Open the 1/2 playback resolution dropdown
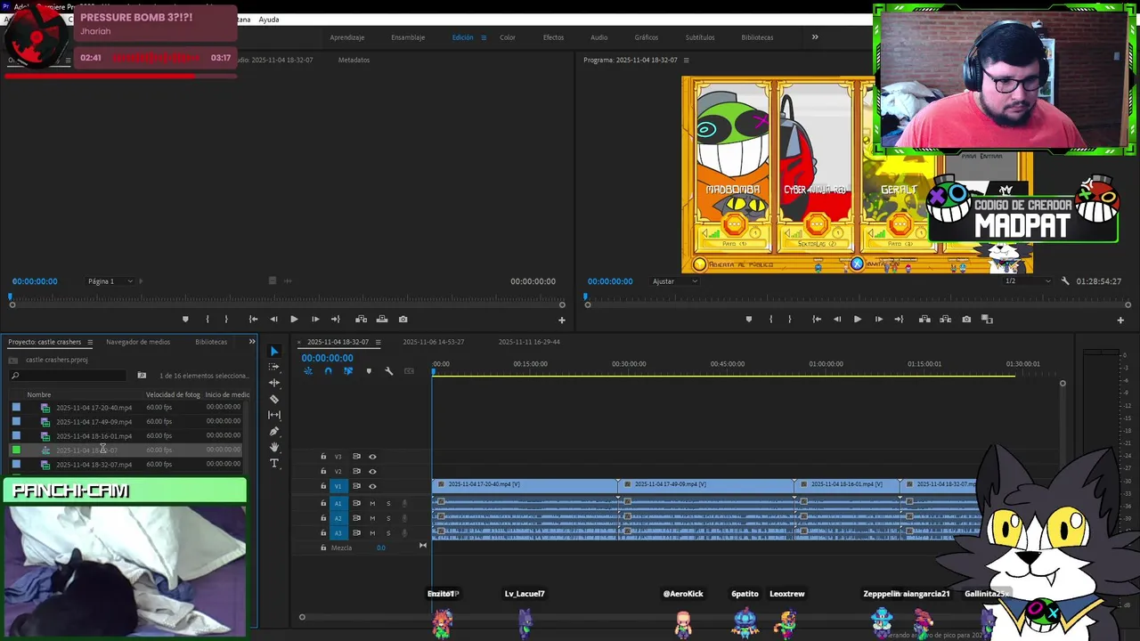Screen dimensions: 1140x641 click(x=1027, y=281)
